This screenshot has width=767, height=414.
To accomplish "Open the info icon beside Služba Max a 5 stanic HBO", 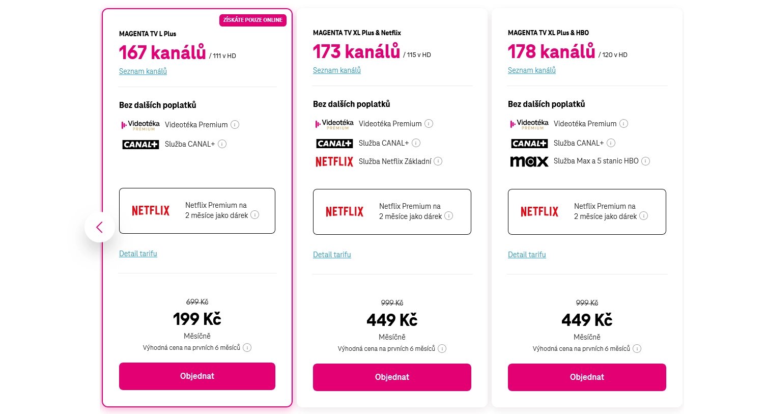I will click(645, 160).
